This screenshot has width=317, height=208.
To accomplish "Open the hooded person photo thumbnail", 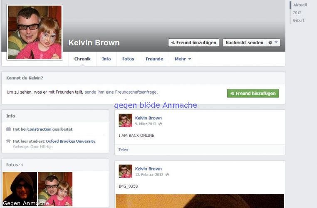I will tap(20, 189).
